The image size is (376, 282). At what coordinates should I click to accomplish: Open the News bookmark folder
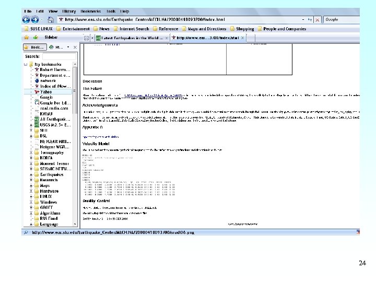(x=102, y=29)
